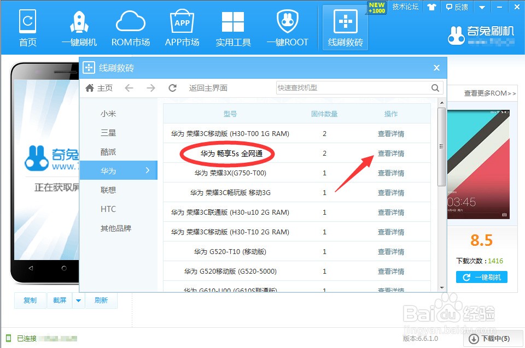Click the skin shirt icon in title bar
The height and width of the screenshot is (348, 525).
click(x=431, y=7)
